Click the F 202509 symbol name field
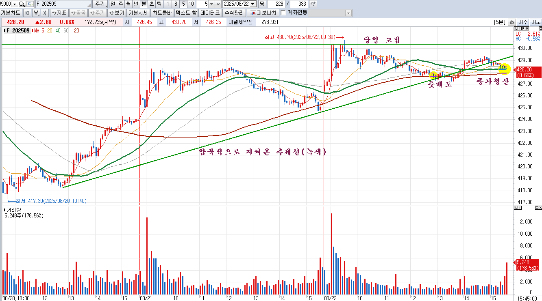Viewport: 542px width, 301px height. click(x=63, y=4)
